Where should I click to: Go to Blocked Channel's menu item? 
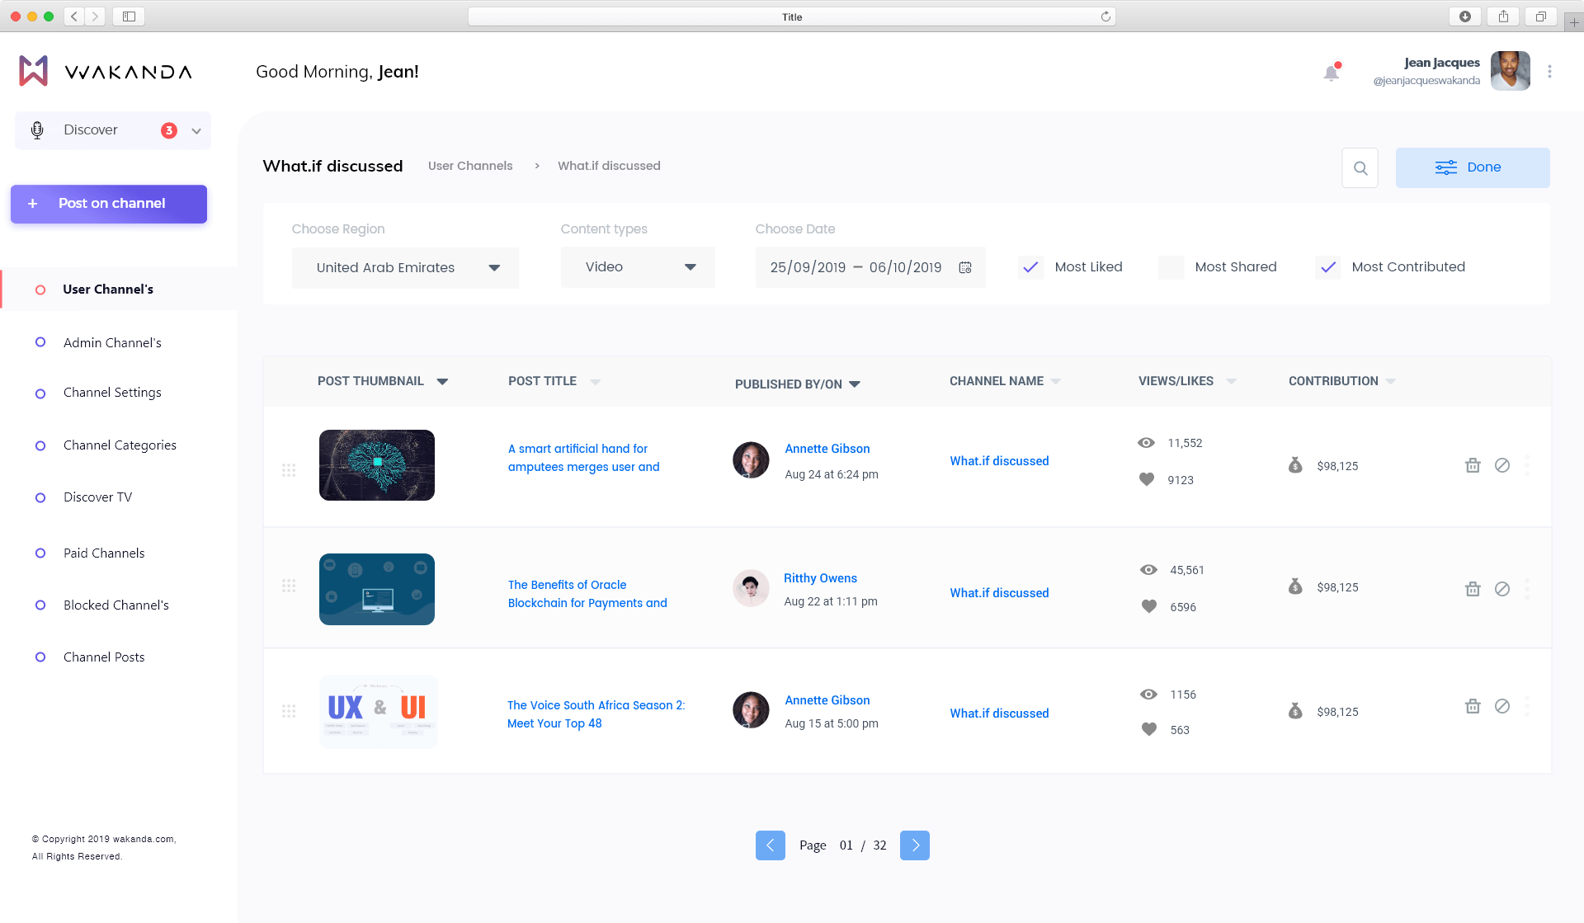click(115, 605)
